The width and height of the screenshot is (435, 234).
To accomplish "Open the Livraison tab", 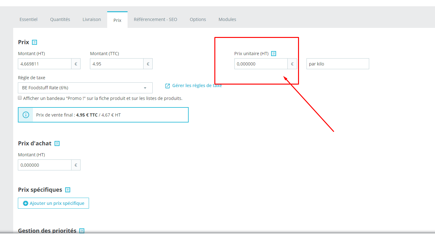I will pyautogui.click(x=92, y=19).
